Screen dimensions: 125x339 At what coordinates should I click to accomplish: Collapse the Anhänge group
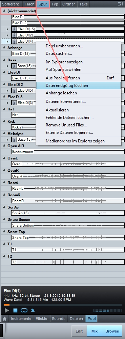pyautogui.click(x=4, y=48)
